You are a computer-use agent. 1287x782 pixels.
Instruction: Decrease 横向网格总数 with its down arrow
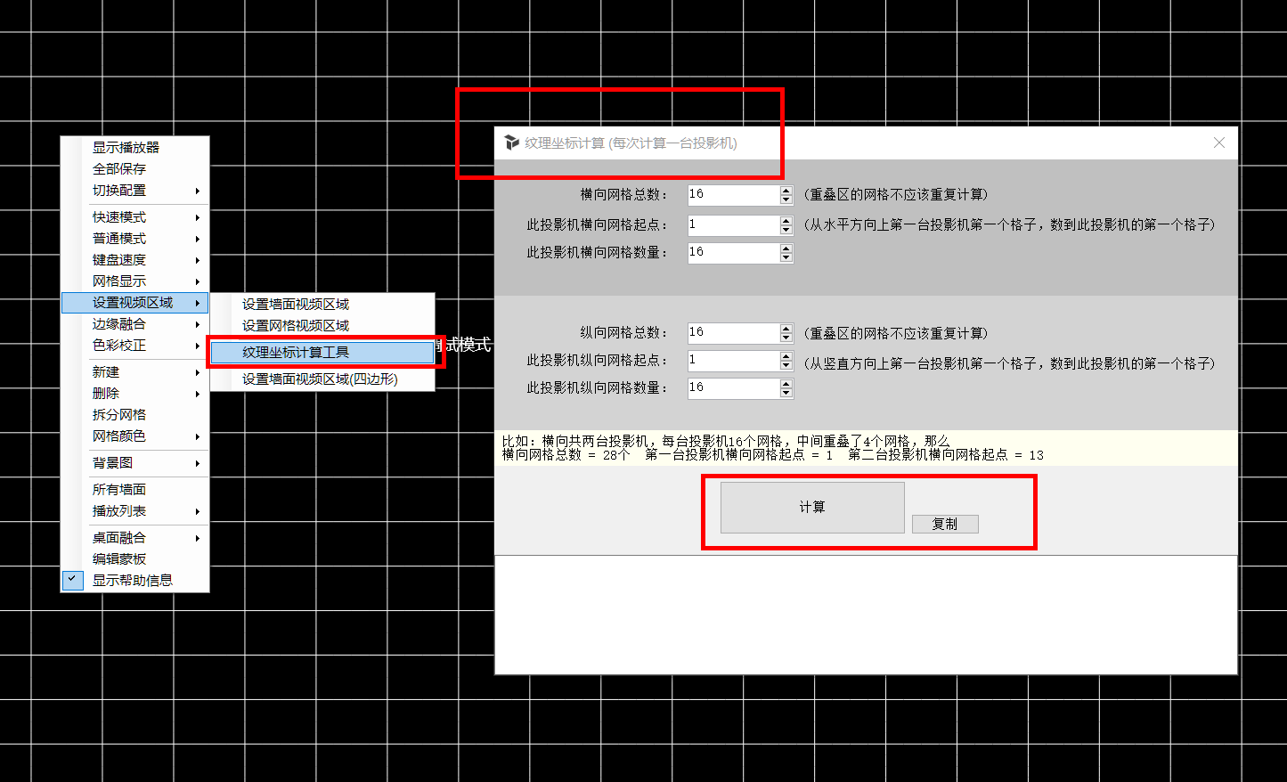pyautogui.click(x=786, y=200)
